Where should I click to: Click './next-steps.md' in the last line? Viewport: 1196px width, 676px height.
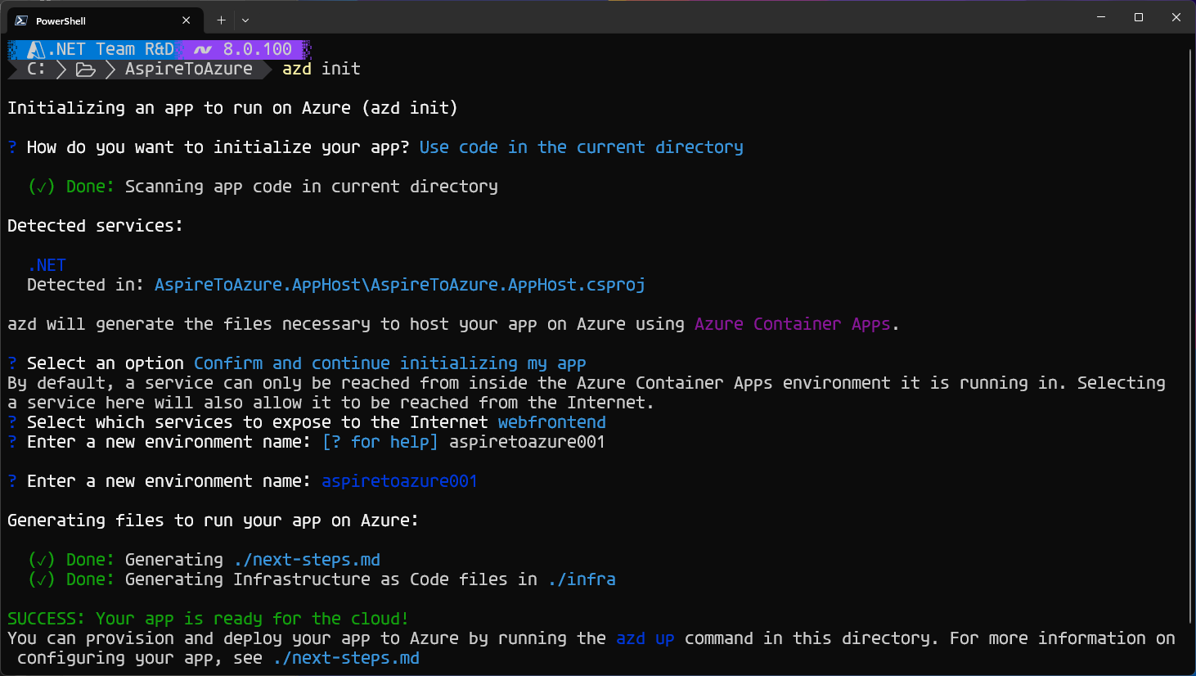[x=346, y=658]
